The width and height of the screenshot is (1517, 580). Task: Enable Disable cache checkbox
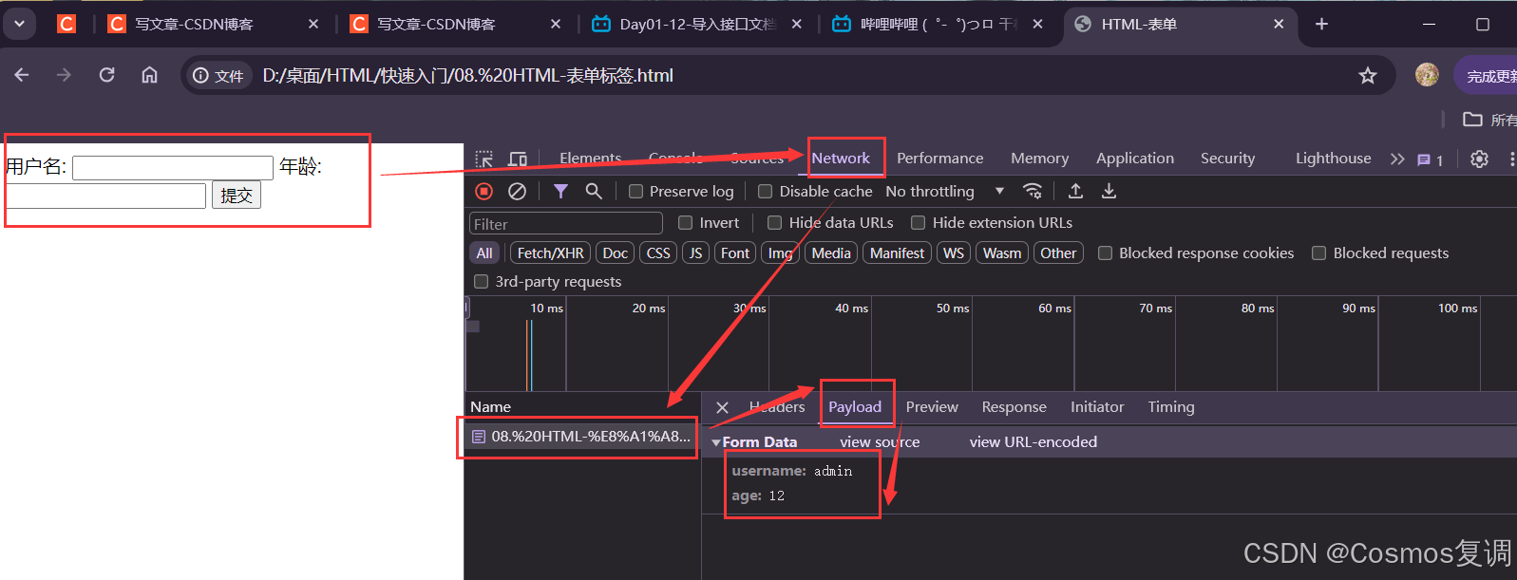[765, 191]
